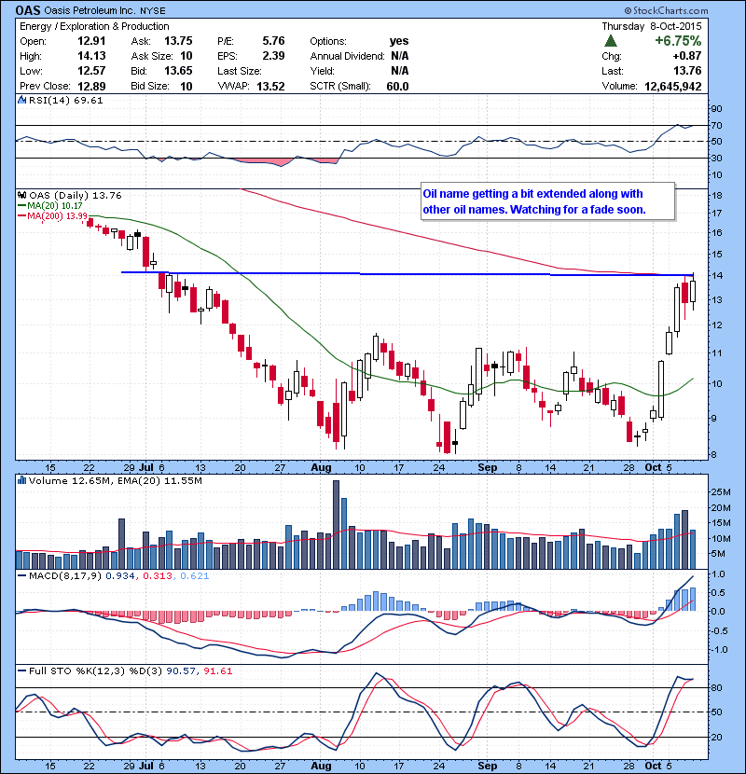Click the Sep label under the stochastic panel
Viewport: 746px width, 774px height.
tap(488, 766)
